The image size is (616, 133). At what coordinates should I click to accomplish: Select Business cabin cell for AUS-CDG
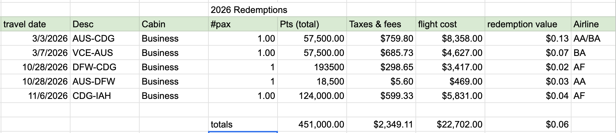pyautogui.click(x=174, y=39)
